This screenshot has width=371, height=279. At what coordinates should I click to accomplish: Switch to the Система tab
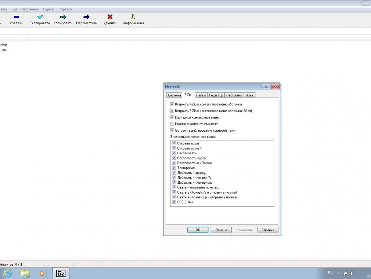pyautogui.click(x=174, y=95)
